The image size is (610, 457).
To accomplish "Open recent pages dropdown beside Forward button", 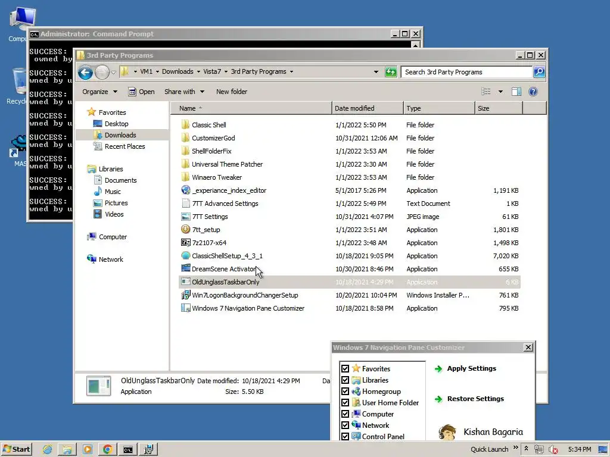I will tap(114, 72).
